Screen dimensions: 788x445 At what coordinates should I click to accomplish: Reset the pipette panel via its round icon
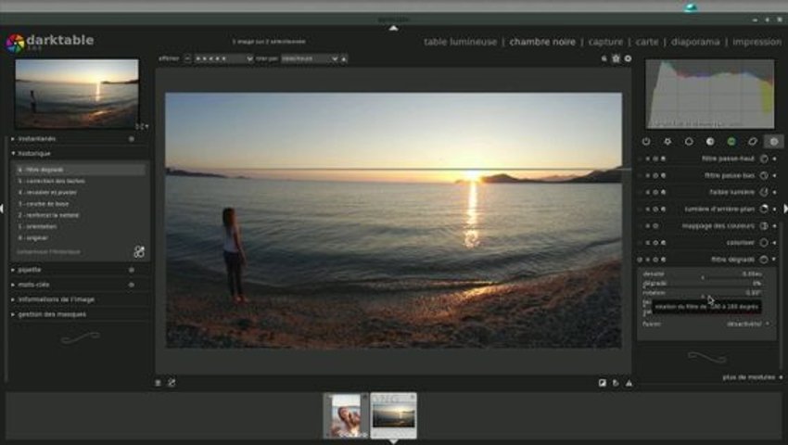click(x=131, y=270)
